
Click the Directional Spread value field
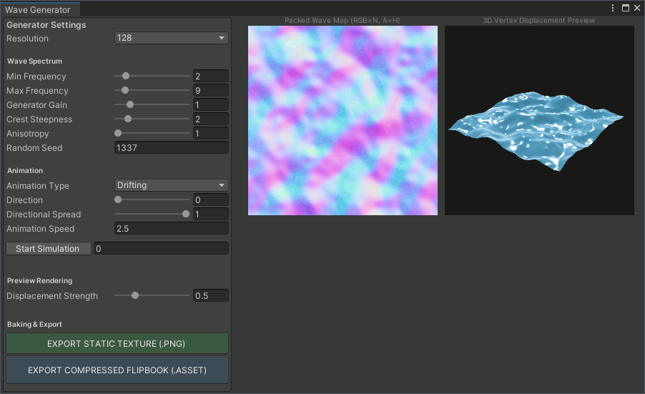pos(211,214)
